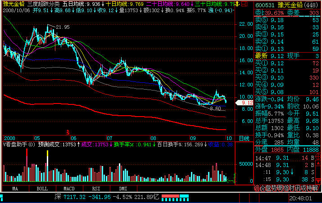Click the blue 收益 0.38 label
Viewport: 322px width, 203px height.
tap(220, 144)
